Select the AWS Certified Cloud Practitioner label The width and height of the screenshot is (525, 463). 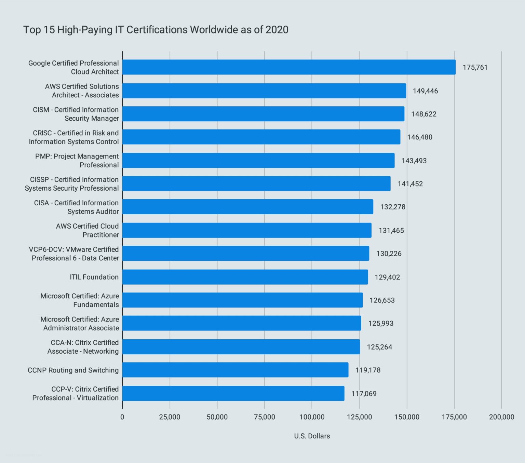tap(87, 230)
